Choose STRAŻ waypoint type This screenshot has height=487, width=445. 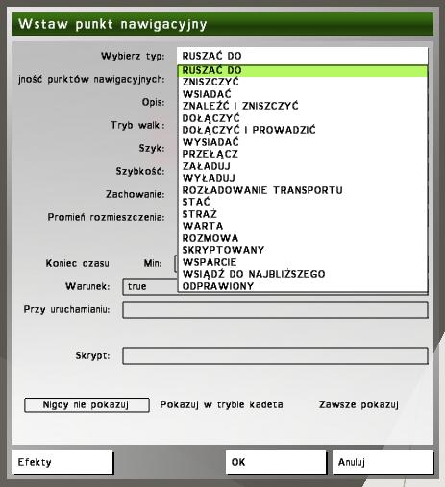302,214
